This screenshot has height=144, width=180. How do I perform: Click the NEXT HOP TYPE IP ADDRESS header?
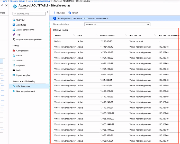pos(169,35)
